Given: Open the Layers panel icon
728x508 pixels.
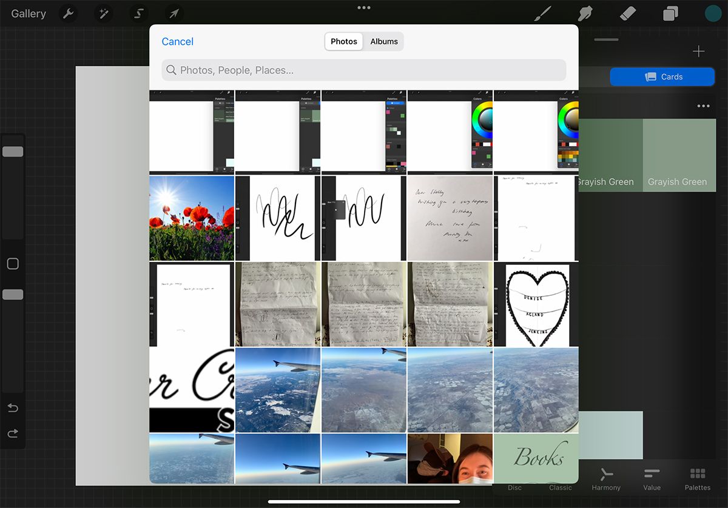Looking at the screenshot, I should click(670, 13).
